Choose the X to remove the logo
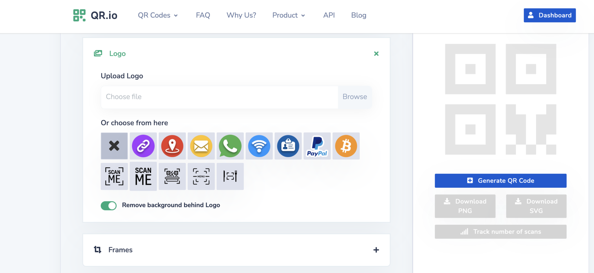Viewport: 594px width, 273px height. coord(114,146)
